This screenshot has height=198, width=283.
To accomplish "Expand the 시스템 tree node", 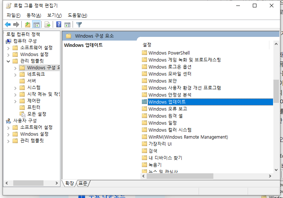I will pos(15,88).
